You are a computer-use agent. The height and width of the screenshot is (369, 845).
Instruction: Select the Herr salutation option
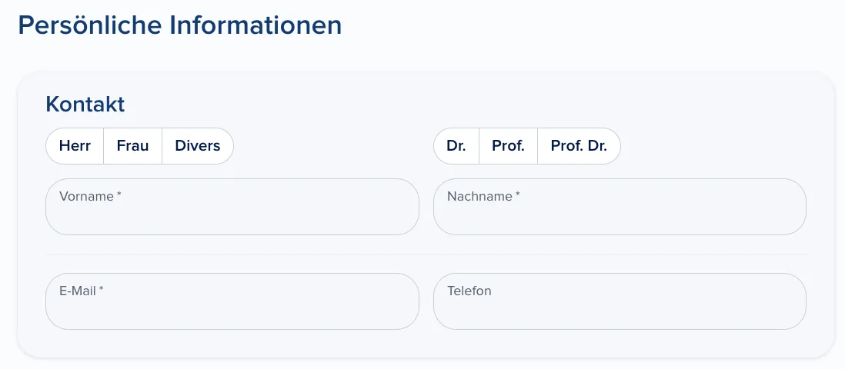pyautogui.click(x=75, y=146)
